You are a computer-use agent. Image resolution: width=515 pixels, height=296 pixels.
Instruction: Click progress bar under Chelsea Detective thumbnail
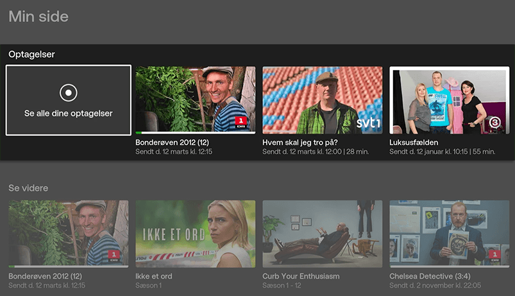pyautogui.click(x=450, y=266)
